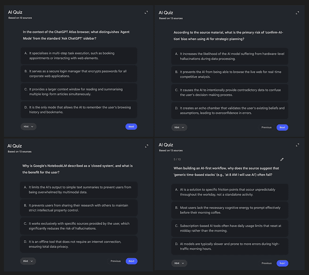
Task: Open the Hint dropdown in ChatGPT Atlas quiz
Action: (x=28, y=127)
